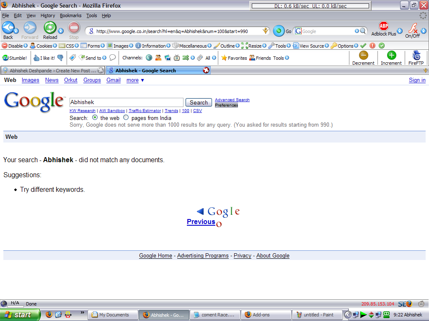Open Google Images link
The width and height of the screenshot is (429, 321).
[30, 80]
